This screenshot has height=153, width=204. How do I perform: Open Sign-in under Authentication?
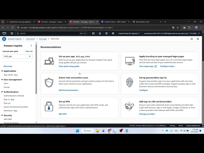pos(7,99)
